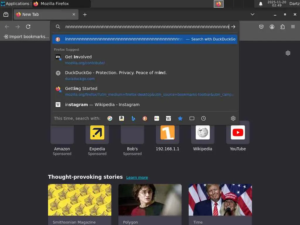The image size is (300, 225).
Task: Open the Firefox hamburger menu
Action: coord(293,27)
